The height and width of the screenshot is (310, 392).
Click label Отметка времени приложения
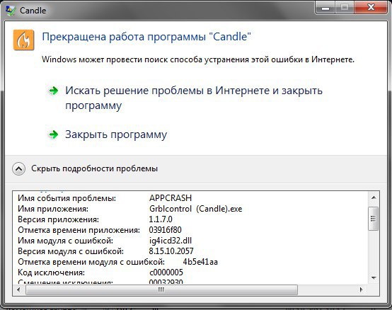[x=79, y=230]
